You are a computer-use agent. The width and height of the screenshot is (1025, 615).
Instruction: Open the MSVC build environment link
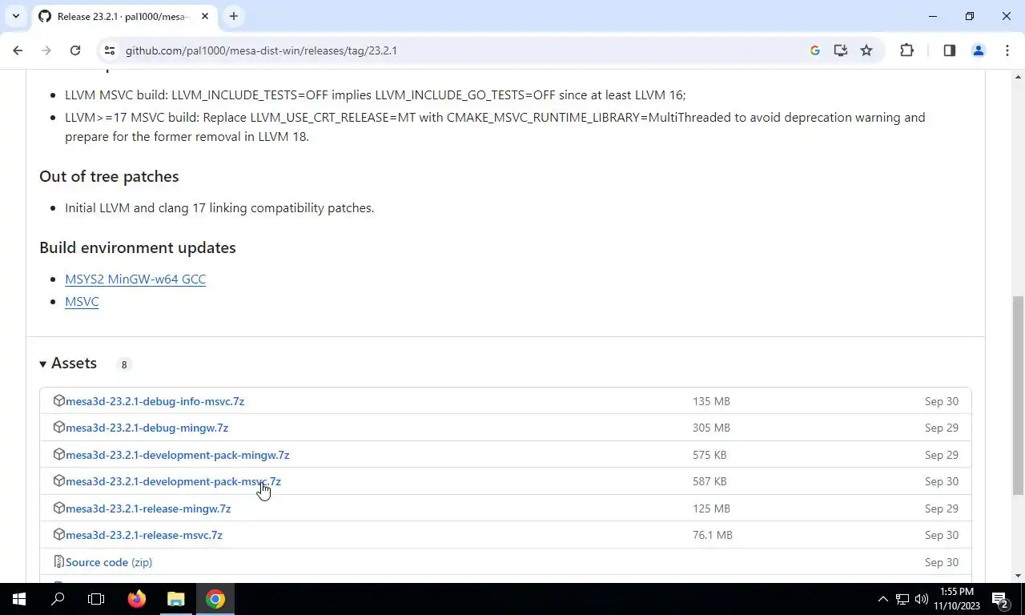[x=82, y=301]
